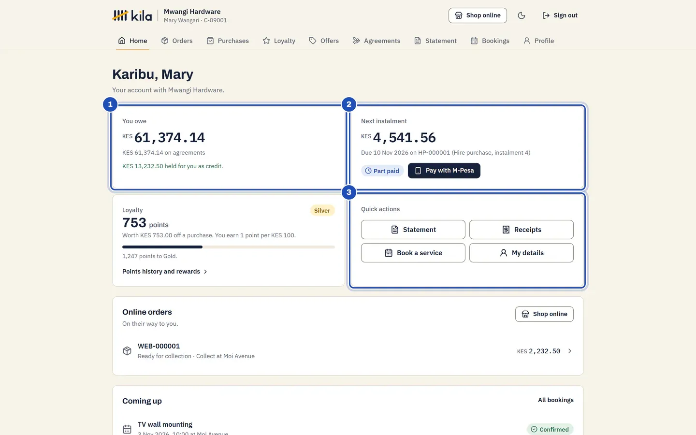The width and height of the screenshot is (696, 435).
Task: Open Statement quick action
Action: point(413,230)
